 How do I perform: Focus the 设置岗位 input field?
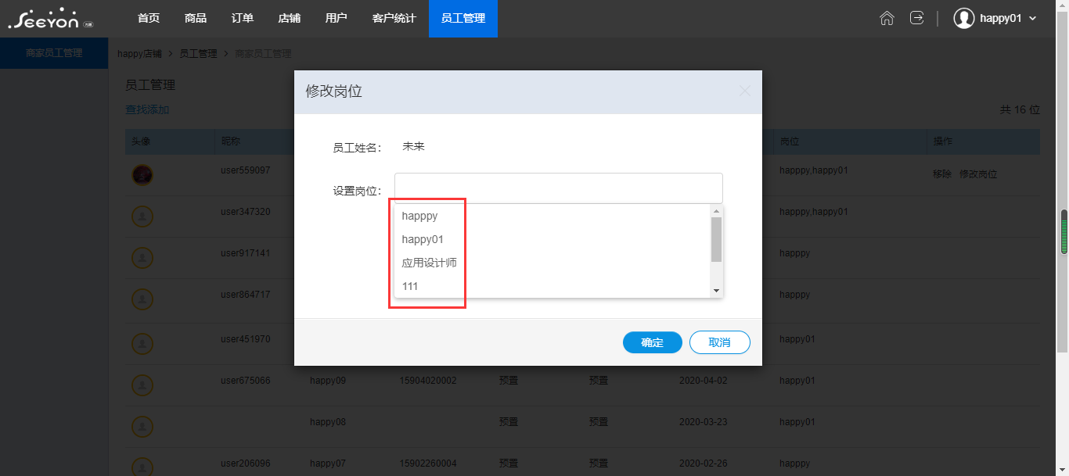click(x=559, y=188)
